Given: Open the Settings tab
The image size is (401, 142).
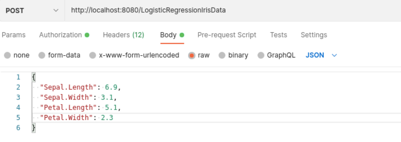Looking at the screenshot, I should (314, 35).
